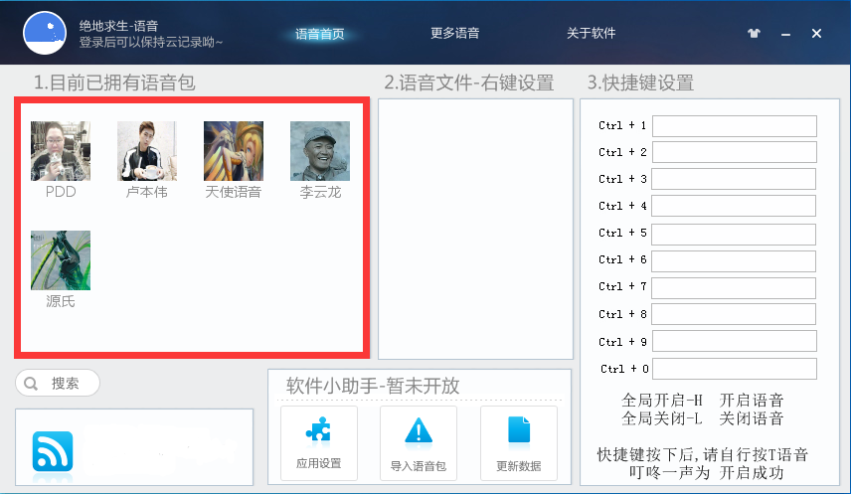
Task: Open the 关于软件 tab
Action: click(x=592, y=33)
